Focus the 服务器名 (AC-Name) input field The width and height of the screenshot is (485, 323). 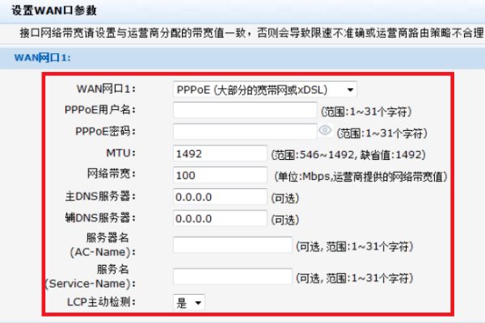232,245
